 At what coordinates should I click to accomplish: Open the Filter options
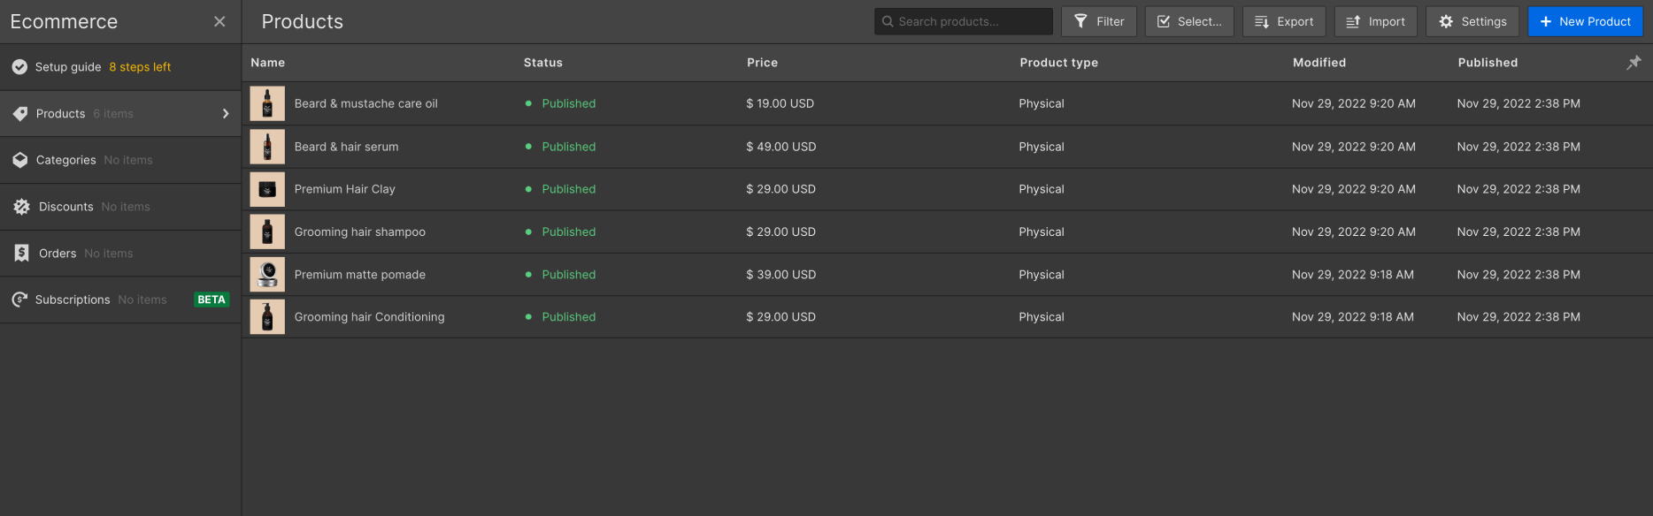(x=1099, y=22)
